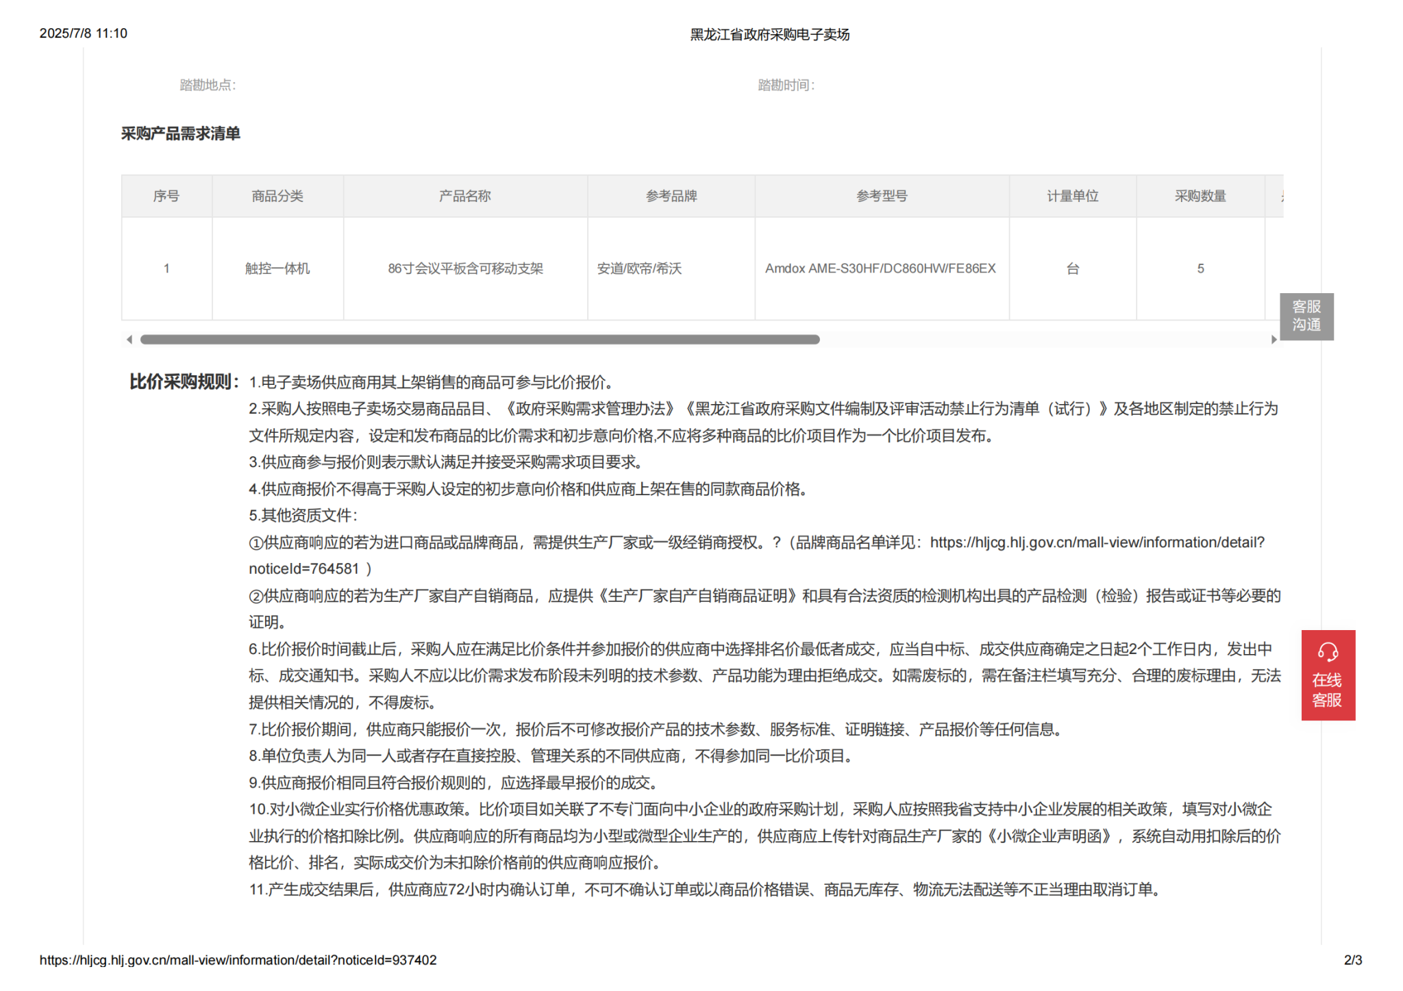Click the 商品分类 column header
This screenshot has width=1403, height=991.
click(277, 197)
